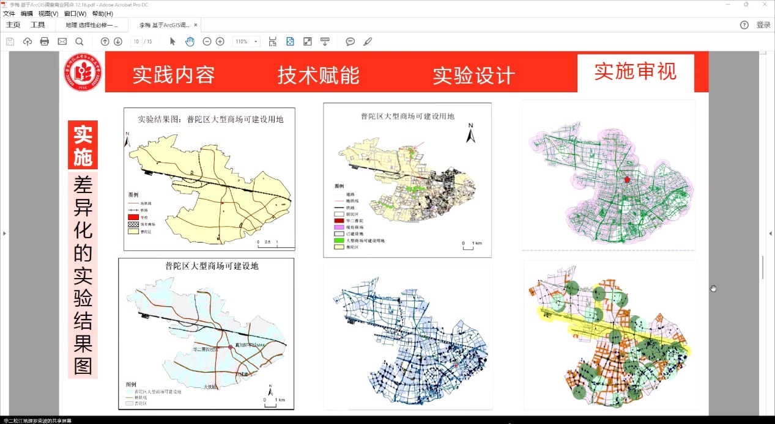775x424 pixels.
Task: Click the fit width scrolling icon
Action: 273,42
